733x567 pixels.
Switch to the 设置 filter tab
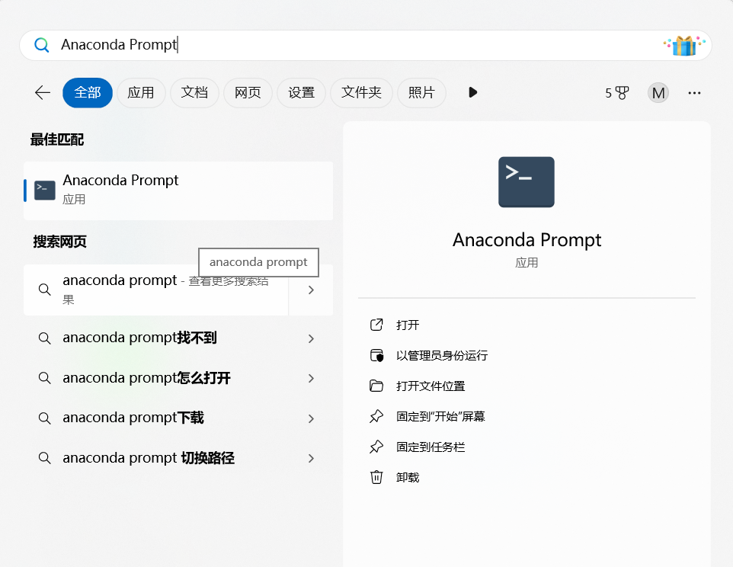pyautogui.click(x=301, y=92)
